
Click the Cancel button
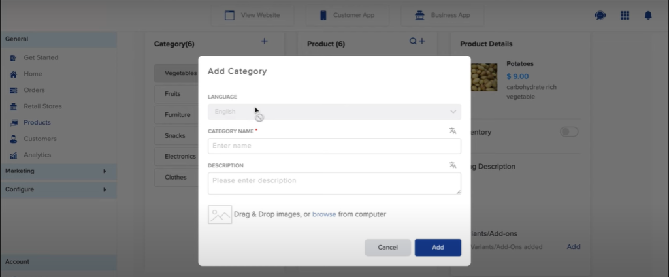[387, 248]
